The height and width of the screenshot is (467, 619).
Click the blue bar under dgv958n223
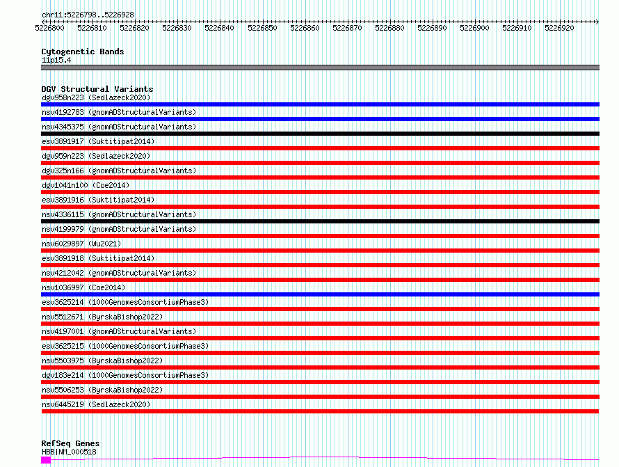pyautogui.click(x=320, y=104)
